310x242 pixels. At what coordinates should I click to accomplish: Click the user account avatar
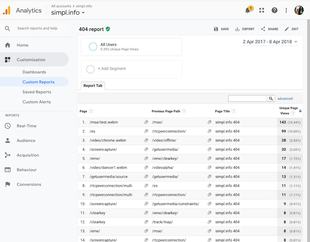pos(299,10)
